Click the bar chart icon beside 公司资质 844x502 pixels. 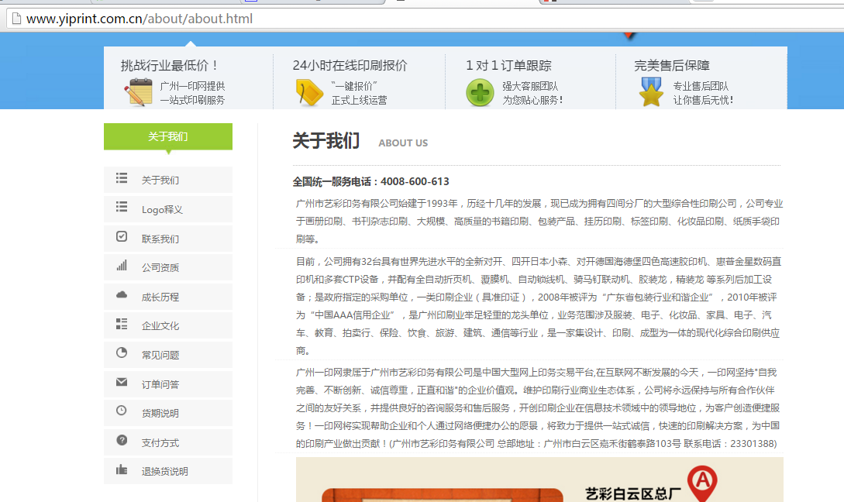pyautogui.click(x=122, y=265)
